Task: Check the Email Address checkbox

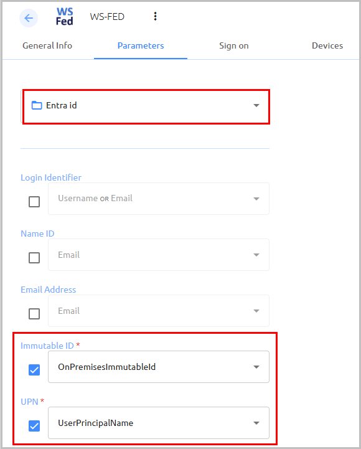Action: 34,314
